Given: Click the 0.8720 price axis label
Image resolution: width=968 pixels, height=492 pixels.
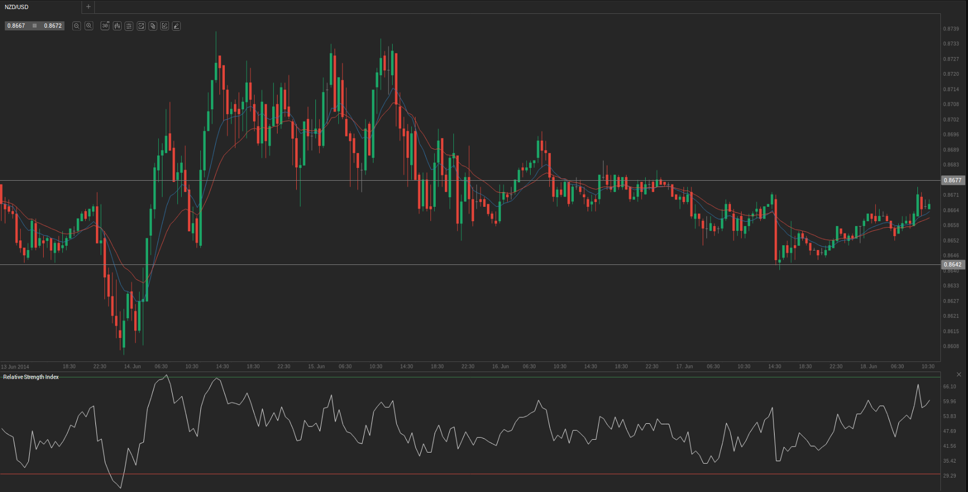Looking at the screenshot, I should tap(951, 74).
